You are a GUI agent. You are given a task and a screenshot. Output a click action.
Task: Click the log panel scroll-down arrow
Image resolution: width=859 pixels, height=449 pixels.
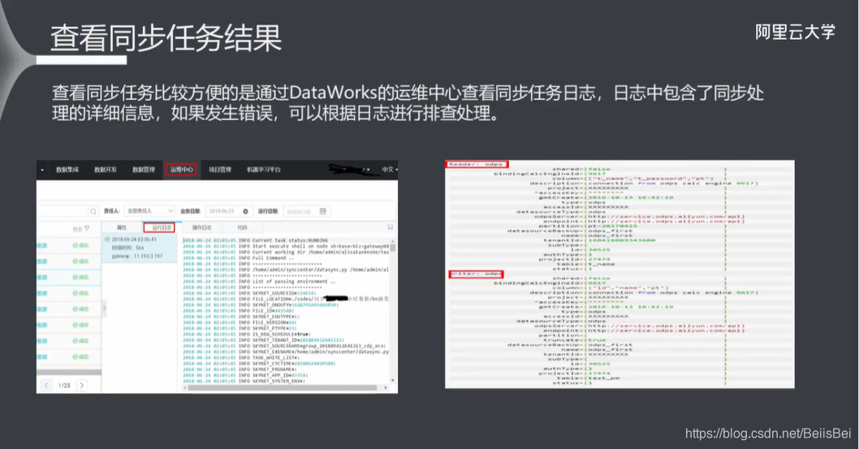(392, 380)
